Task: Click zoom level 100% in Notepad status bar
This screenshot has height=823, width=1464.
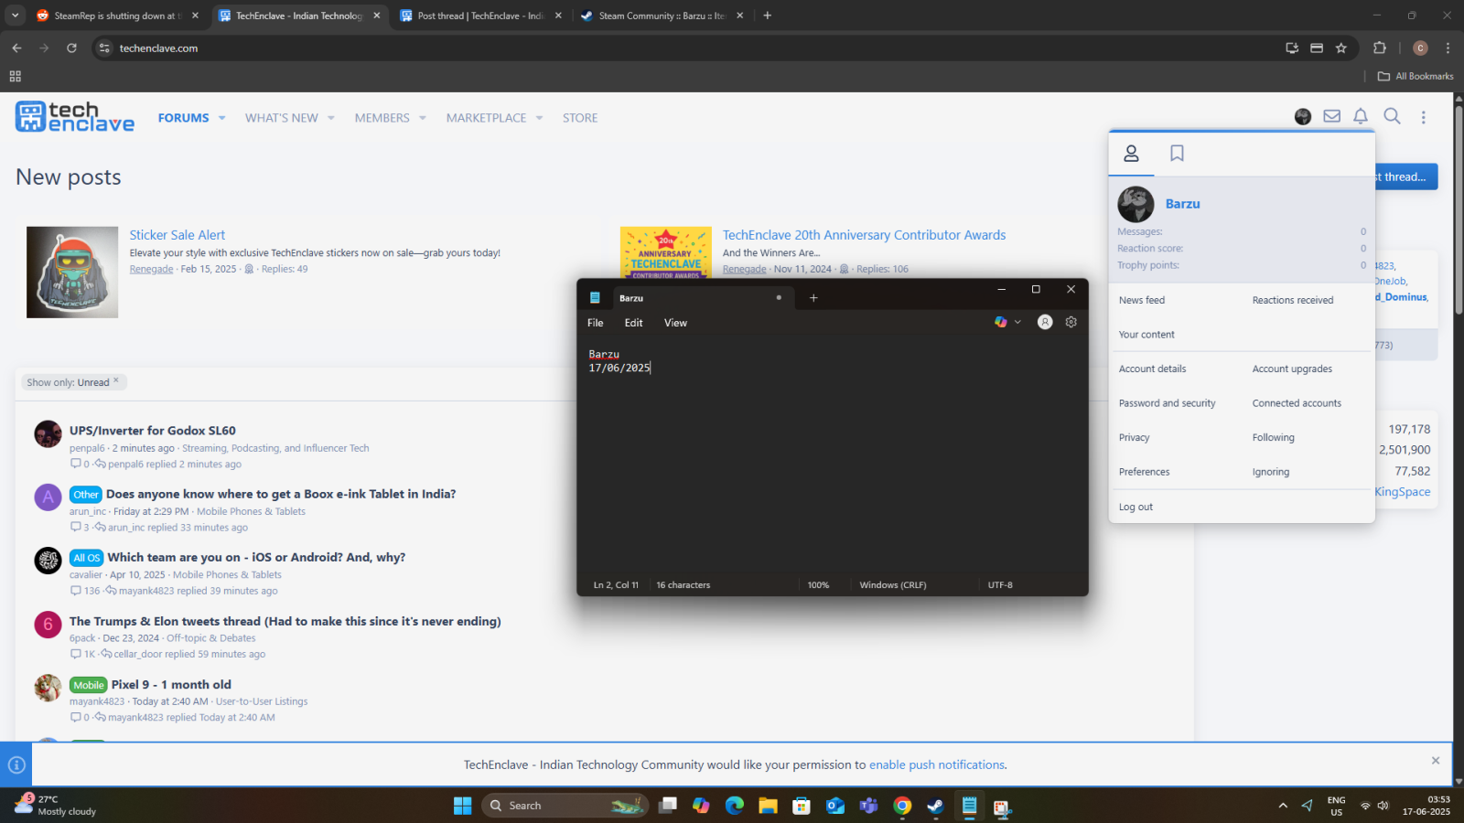Action: pos(818,585)
